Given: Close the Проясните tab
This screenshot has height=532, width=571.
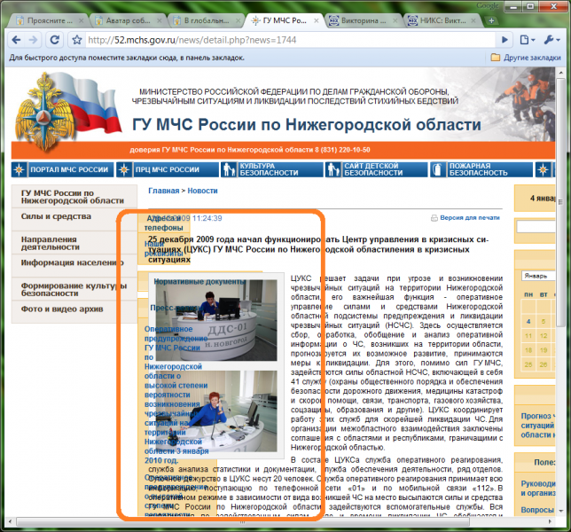Looking at the screenshot, I should 82,20.
